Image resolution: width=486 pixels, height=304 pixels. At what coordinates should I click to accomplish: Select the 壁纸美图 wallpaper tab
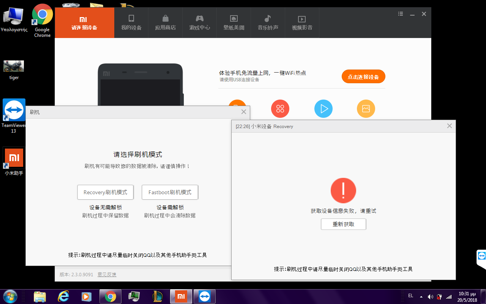click(234, 22)
